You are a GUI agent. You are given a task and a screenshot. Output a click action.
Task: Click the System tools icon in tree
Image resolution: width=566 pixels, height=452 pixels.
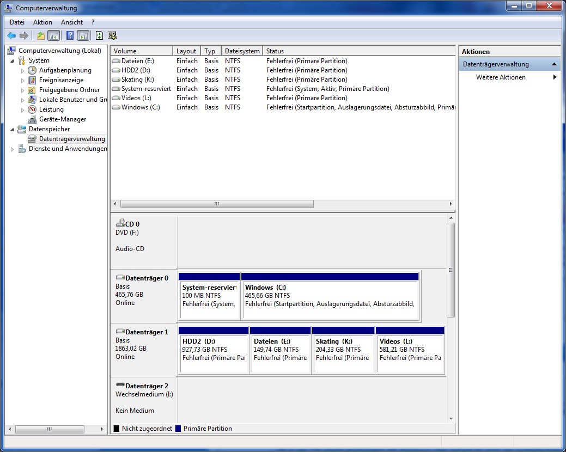point(22,60)
